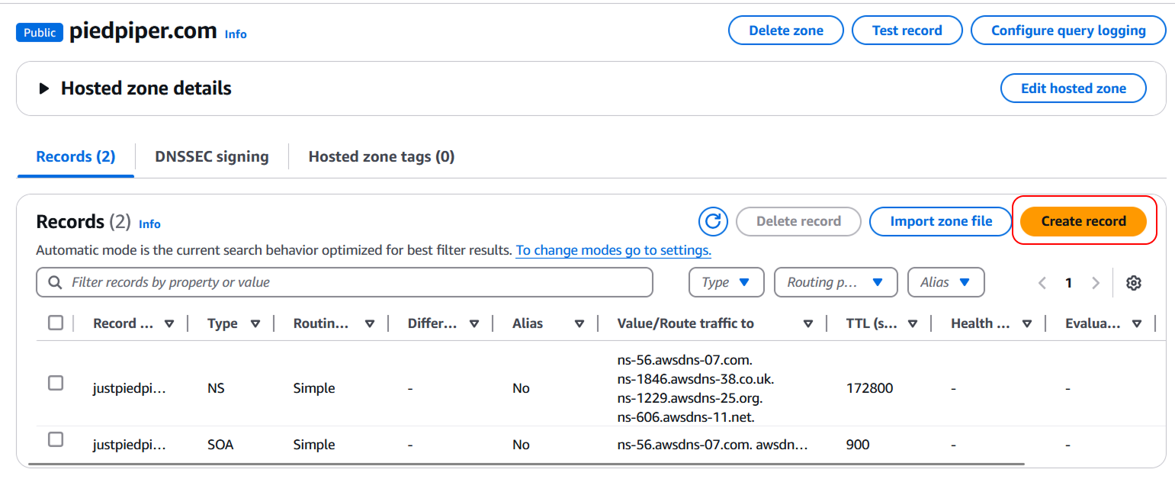Open the Alias filter dropdown
This screenshot has width=1175, height=495.
click(945, 282)
